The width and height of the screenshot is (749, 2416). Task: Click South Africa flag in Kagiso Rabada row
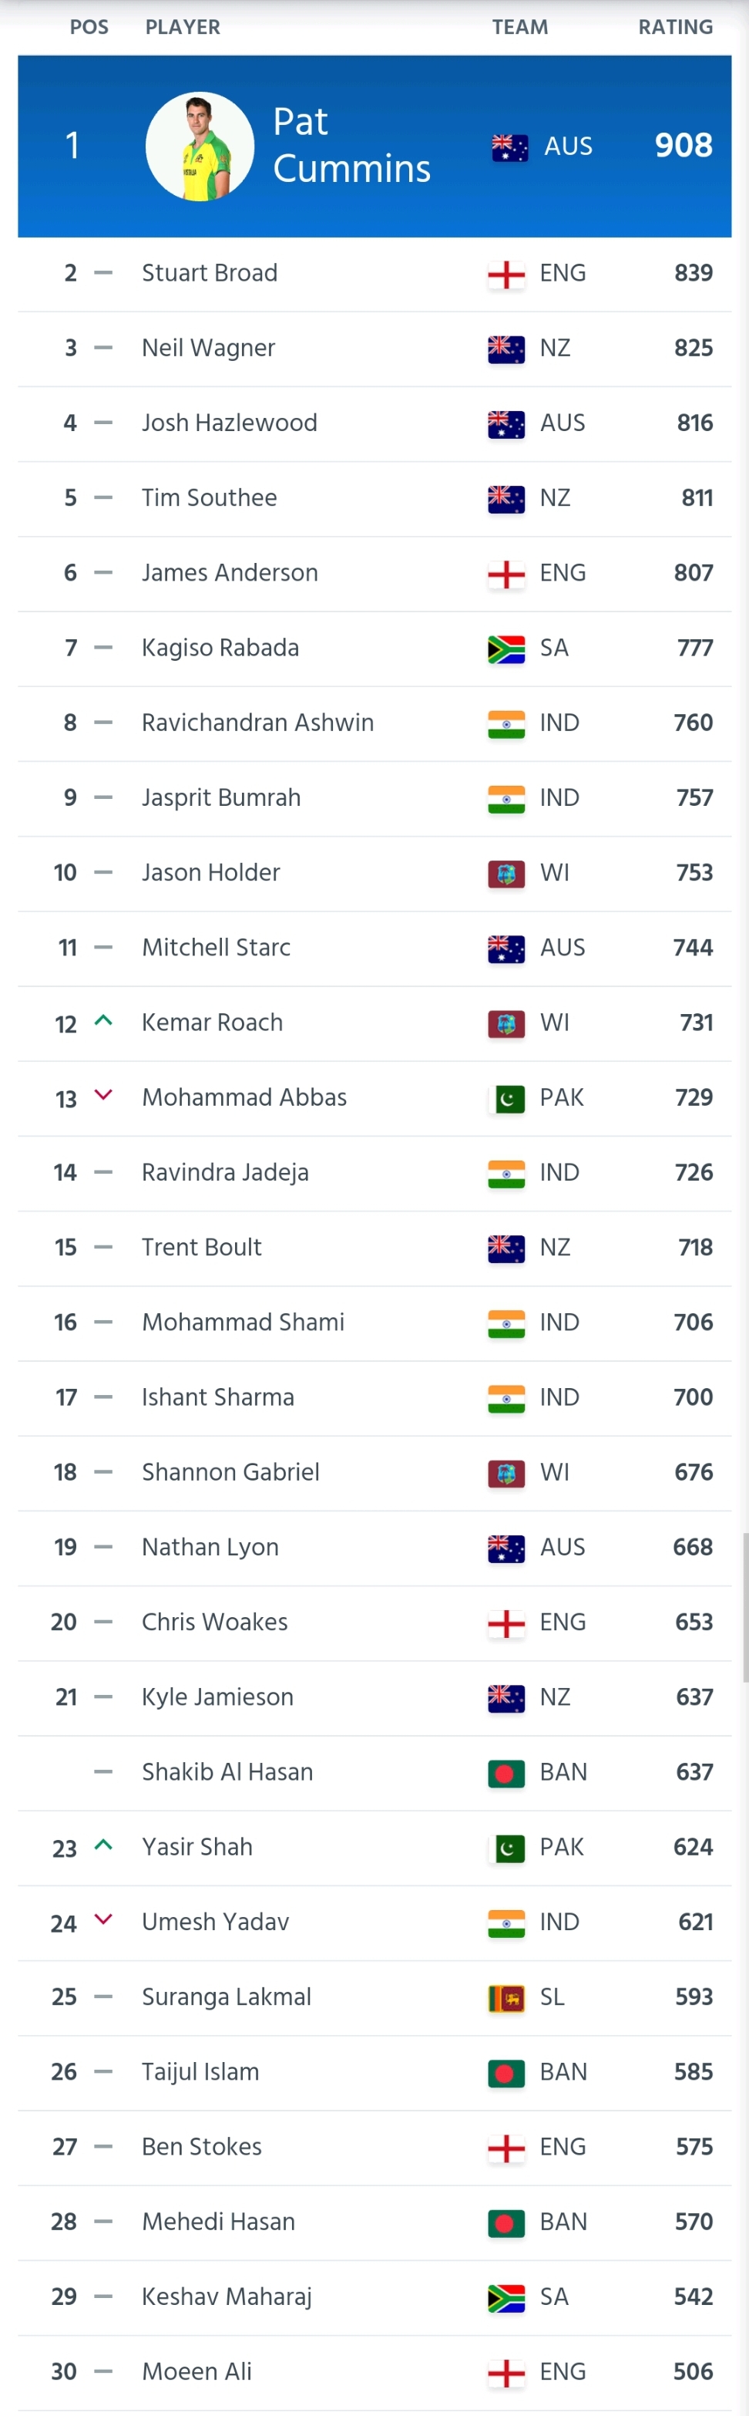click(x=506, y=649)
